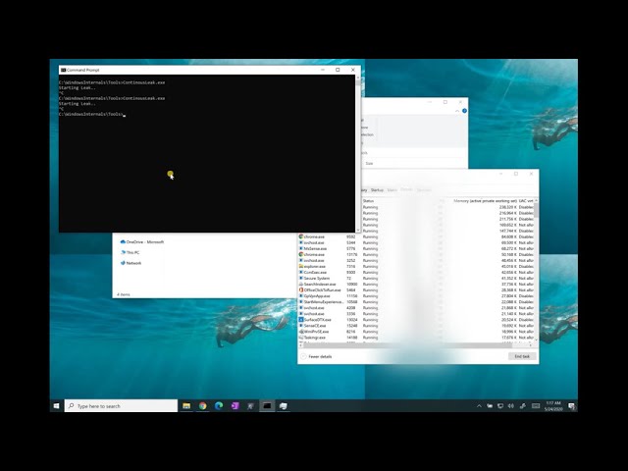628x471 pixels.
Task: Select Network in File Explorer sidebar
Action: coord(131,263)
